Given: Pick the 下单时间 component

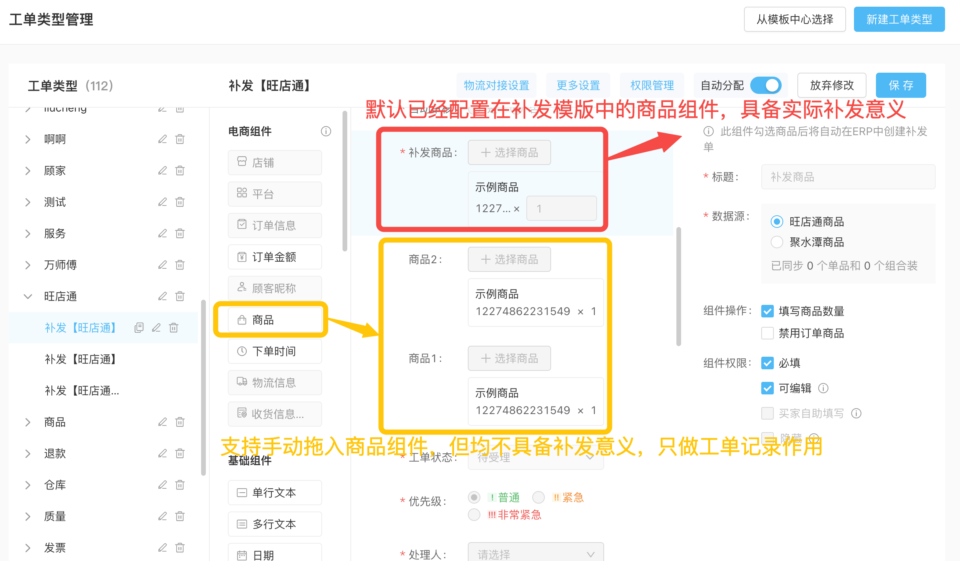Looking at the screenshot, I should coord(275,351).
